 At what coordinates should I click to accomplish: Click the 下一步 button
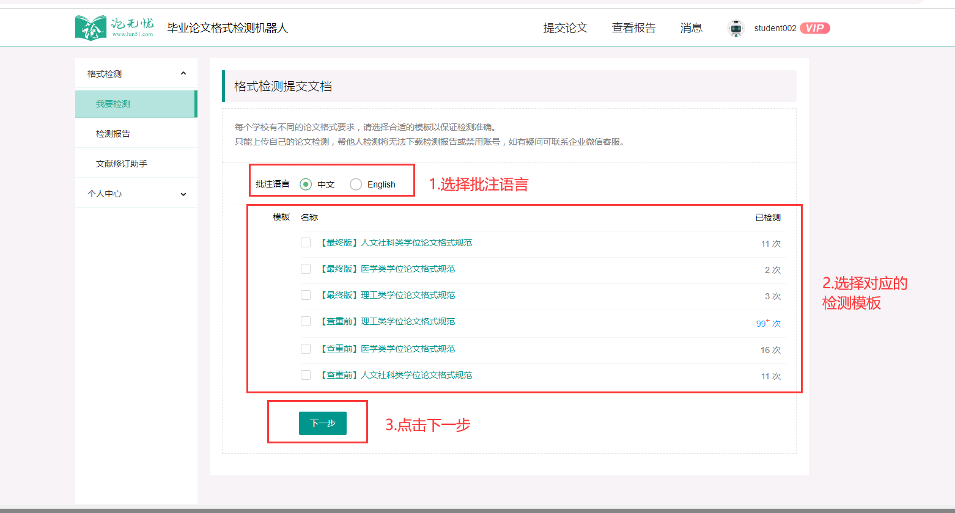click(x=322, y=423)
